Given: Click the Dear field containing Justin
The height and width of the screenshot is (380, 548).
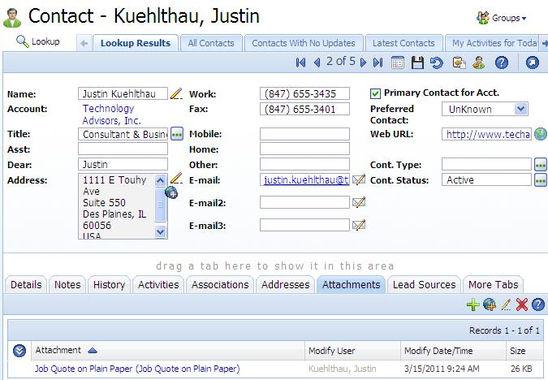Looking at the screenshot, I should point(123,164).
